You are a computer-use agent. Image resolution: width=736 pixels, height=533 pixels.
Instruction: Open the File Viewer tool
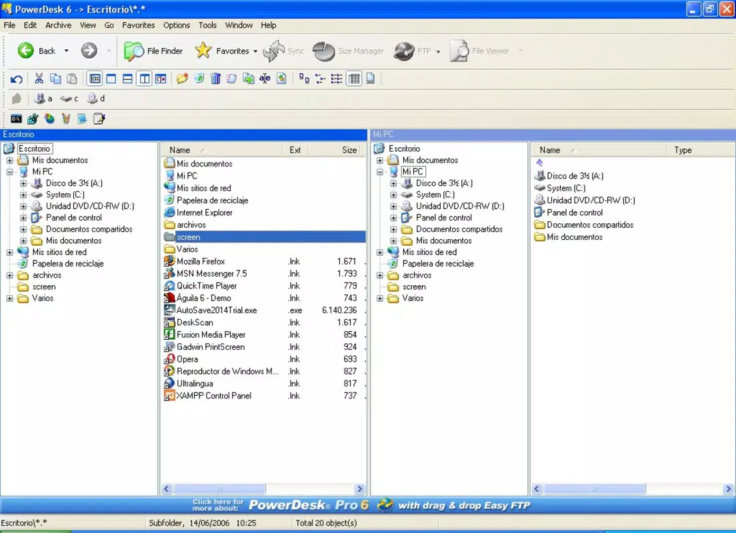[x=479, y=51]
